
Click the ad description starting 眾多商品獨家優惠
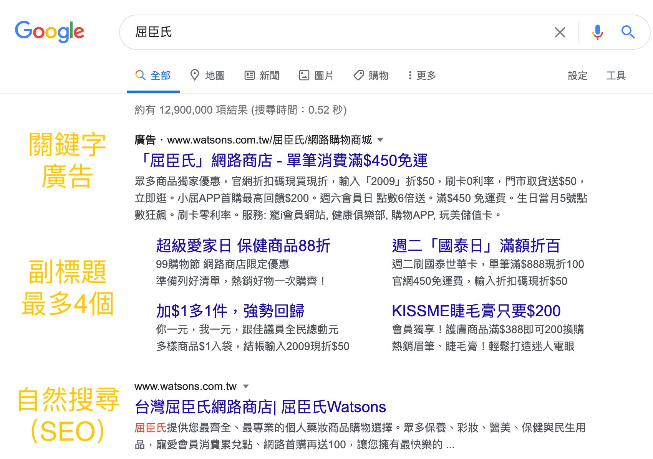[x=361, y=198]
